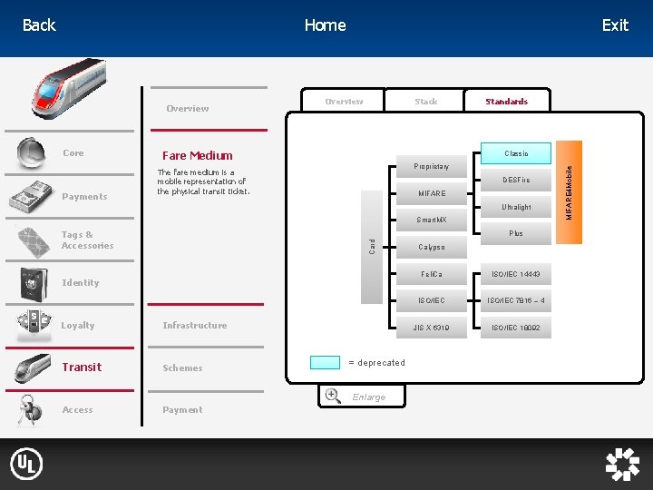Screen dimensions: 653x490
Task: Click the FeliCa box
Action: coord(432,274)
